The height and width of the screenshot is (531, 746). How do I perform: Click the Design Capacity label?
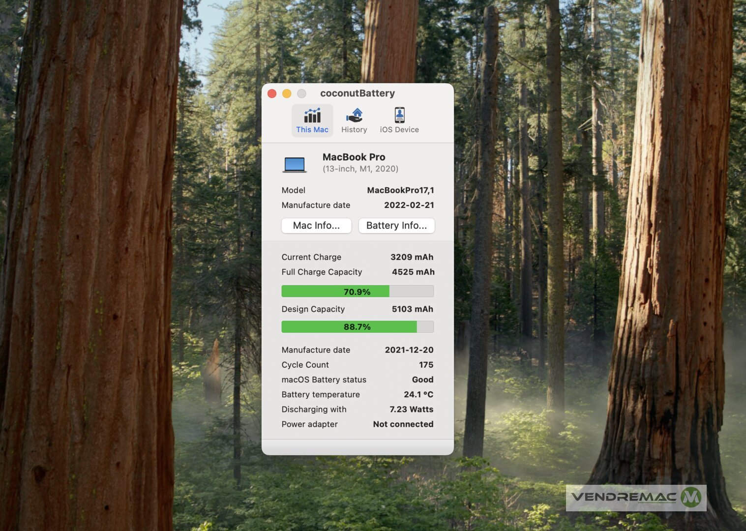point(313,309)
